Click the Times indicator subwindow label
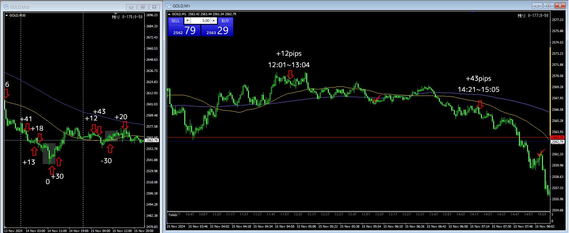The height and width of the screenshot is (233, 569). tap(173, 215)
